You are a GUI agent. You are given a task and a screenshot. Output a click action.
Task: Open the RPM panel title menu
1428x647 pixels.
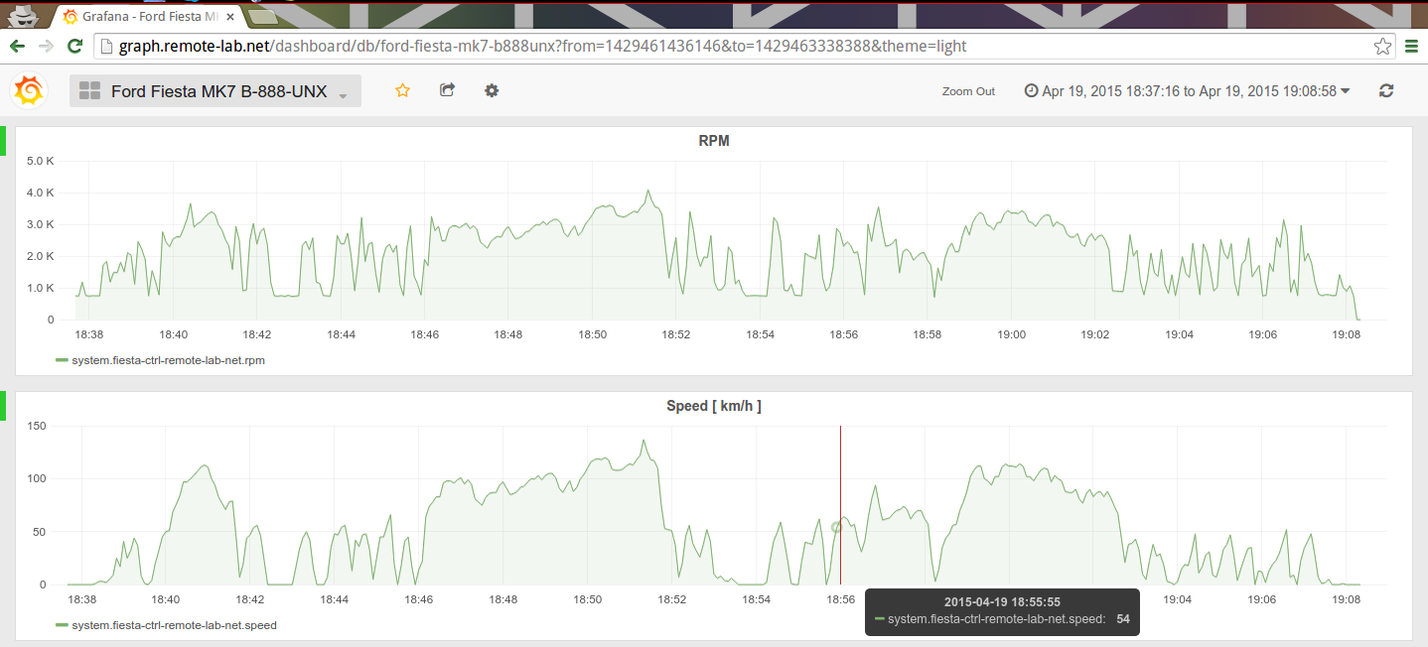tap(714, 141)
